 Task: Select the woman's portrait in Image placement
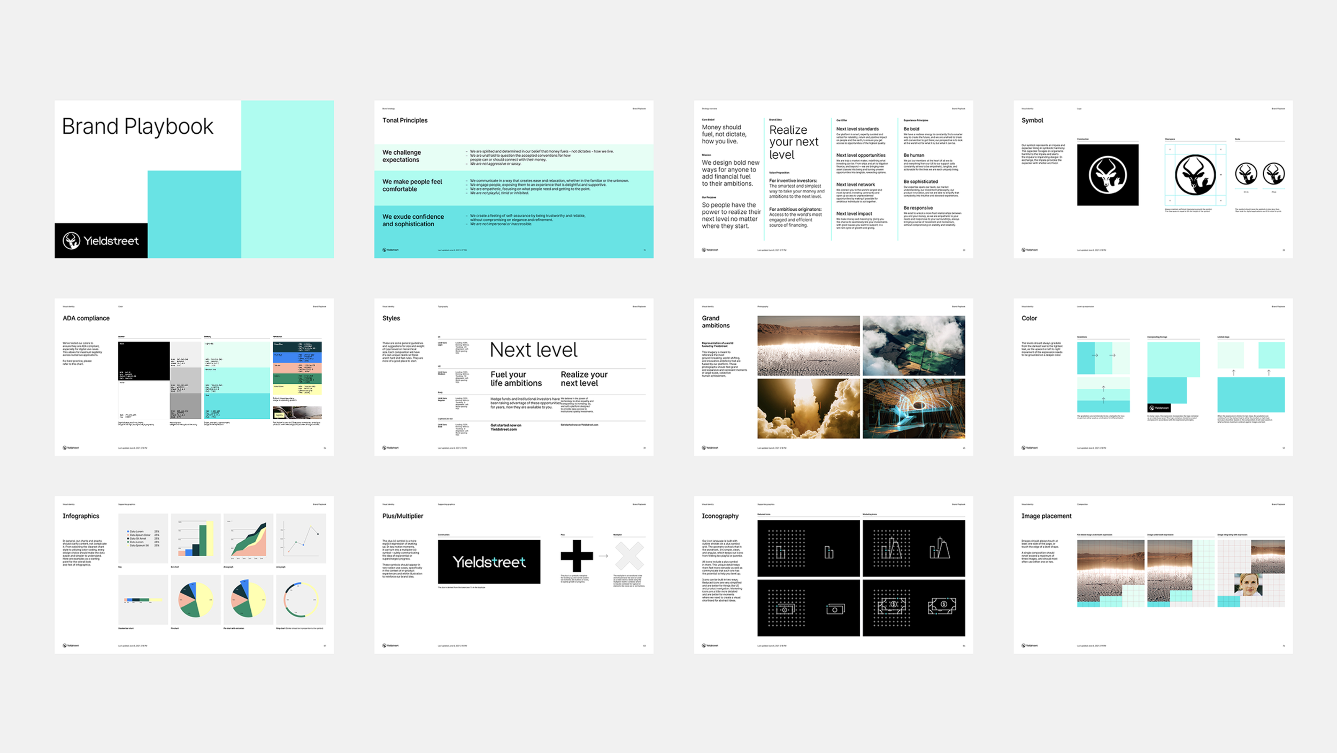point(1248,585)
